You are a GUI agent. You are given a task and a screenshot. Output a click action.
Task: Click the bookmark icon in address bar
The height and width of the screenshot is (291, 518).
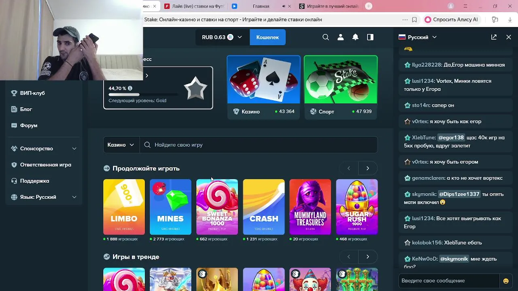click(x=414, y=19)
